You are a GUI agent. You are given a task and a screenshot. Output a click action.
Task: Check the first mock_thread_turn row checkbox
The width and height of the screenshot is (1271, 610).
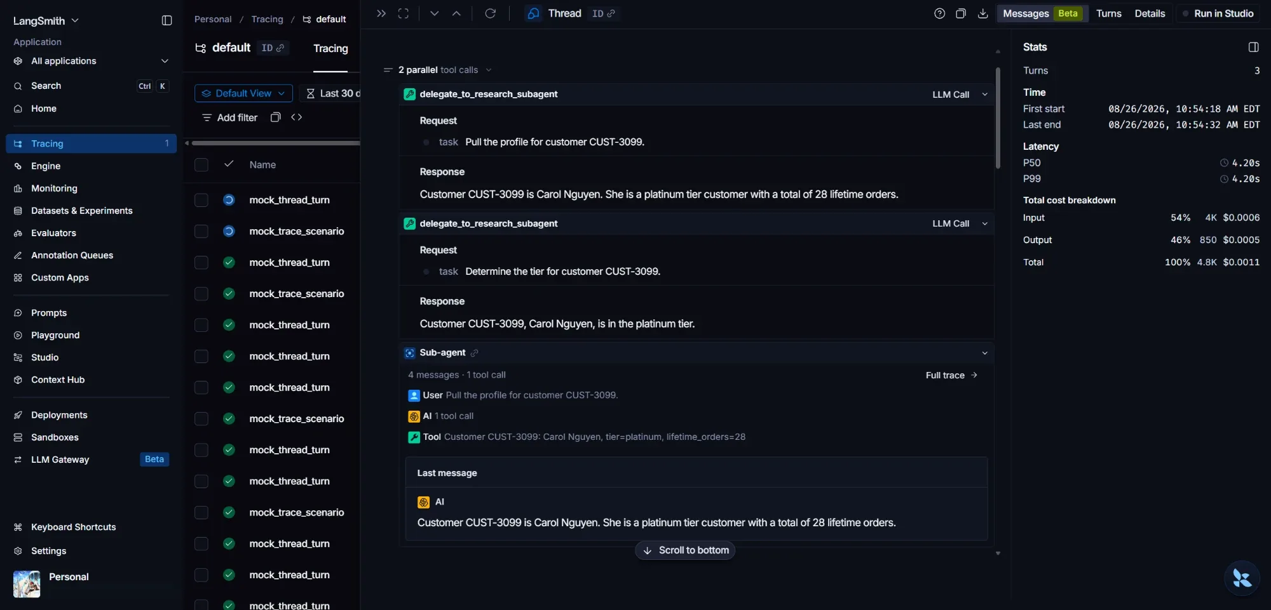tap(201, 200)
